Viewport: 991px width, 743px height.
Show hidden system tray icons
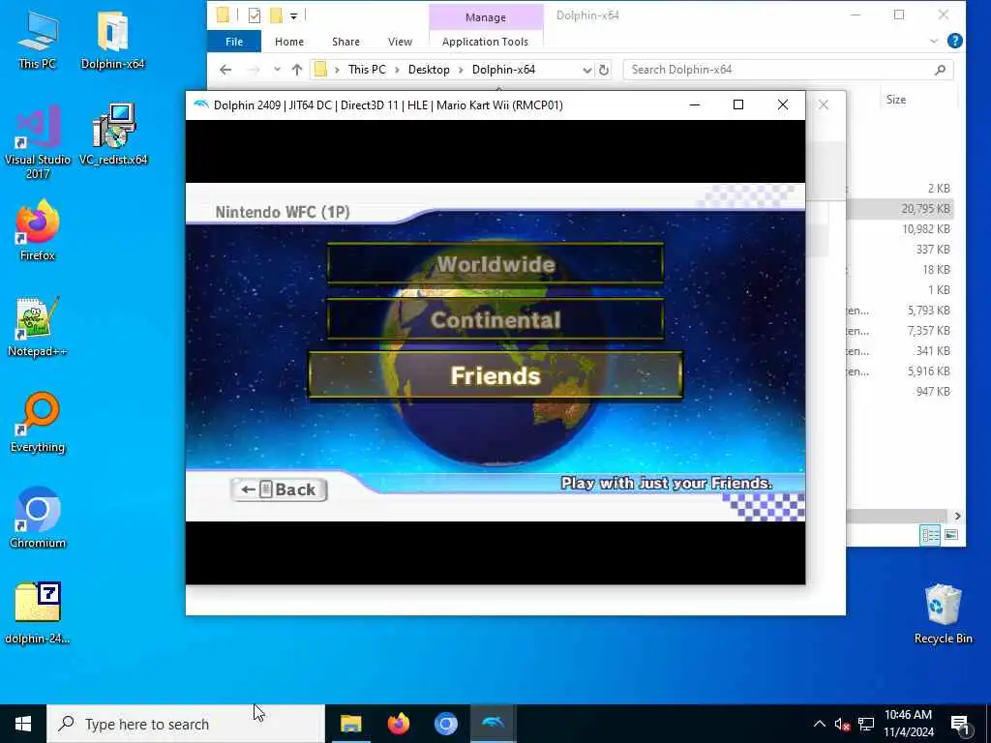point(819,724)
